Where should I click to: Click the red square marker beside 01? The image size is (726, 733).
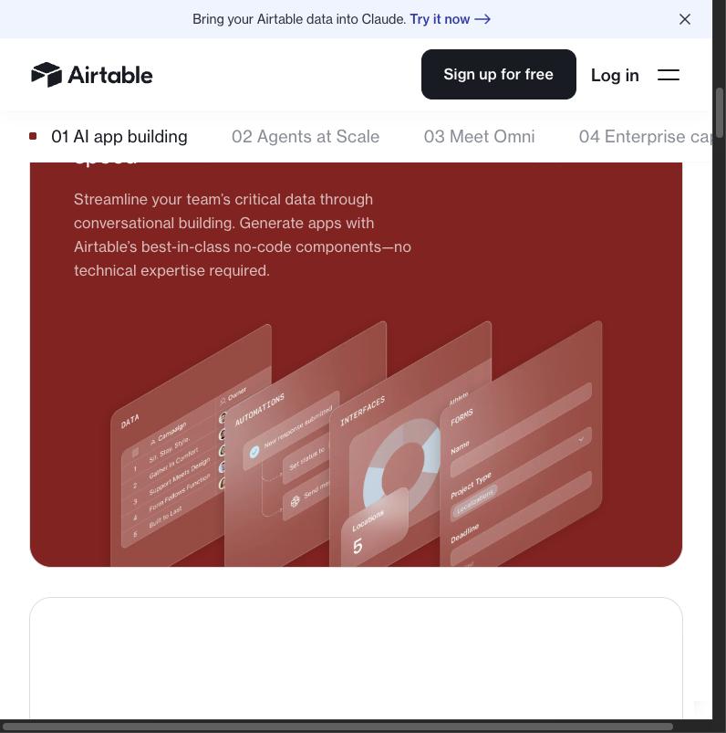pyautogui.click(x=33, y=136)
